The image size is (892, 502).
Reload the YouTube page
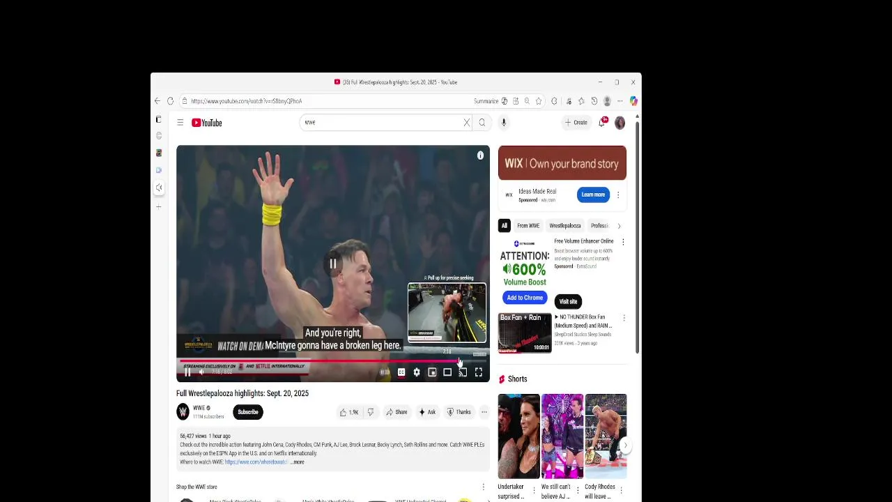tap(170, 101)
